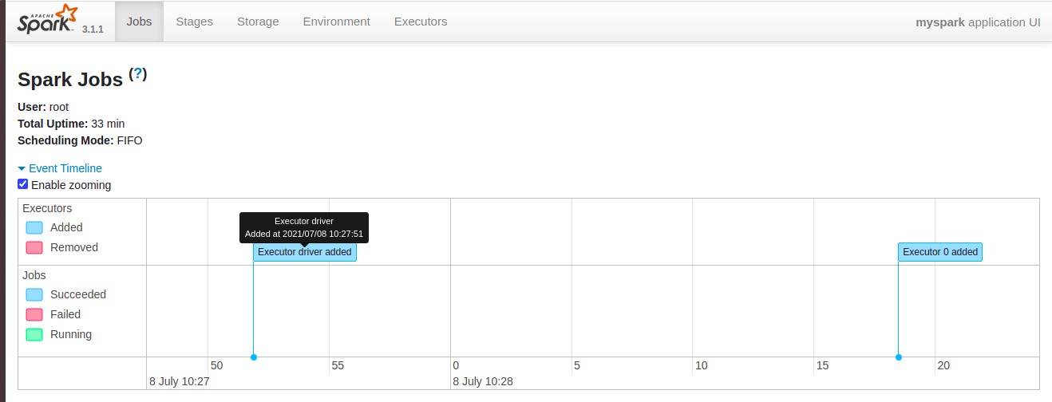Click the green Running jobs legend swatch
This screenshot has height=402, width=1052.
point(34,334)
